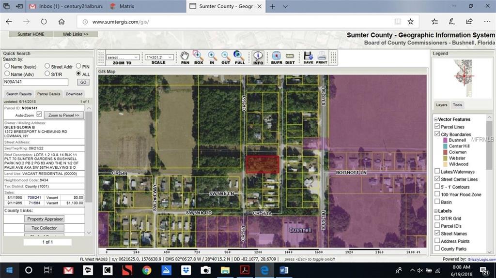496x278 pixels.
Task: Choose the DIST measuring tool
Action: pos(290,57)
